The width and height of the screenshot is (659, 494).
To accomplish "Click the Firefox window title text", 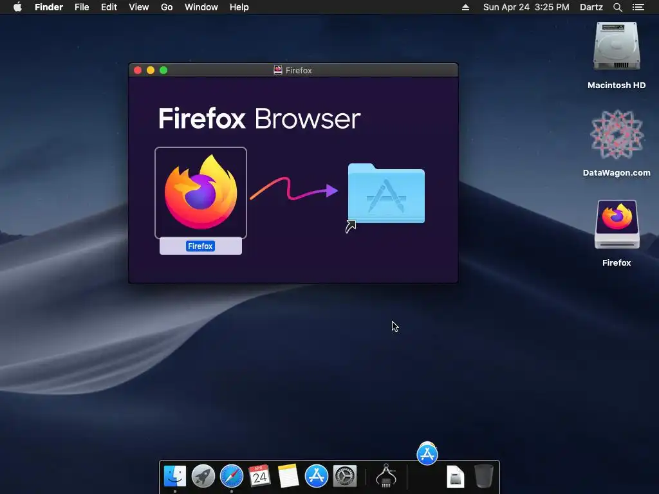I will coord(299,70).
